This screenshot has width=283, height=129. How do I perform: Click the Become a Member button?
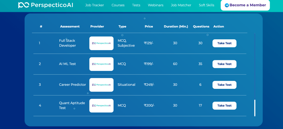click(245, 5)
